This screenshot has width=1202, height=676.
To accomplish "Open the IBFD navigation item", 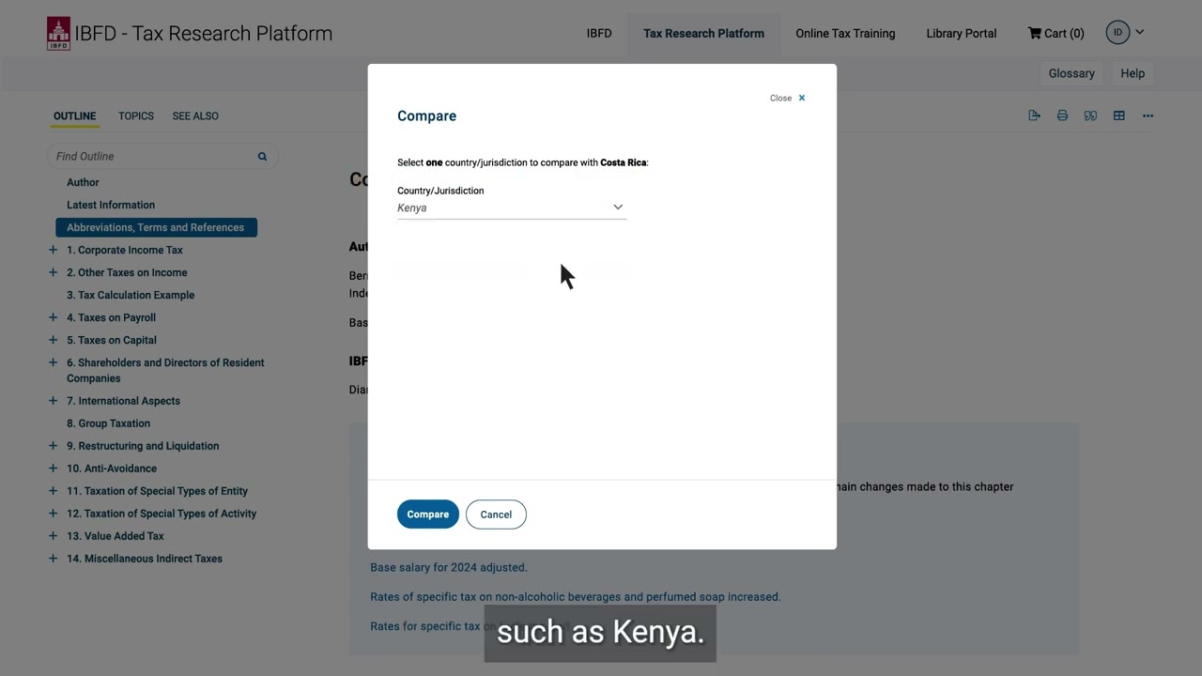I will click(599, 33).
